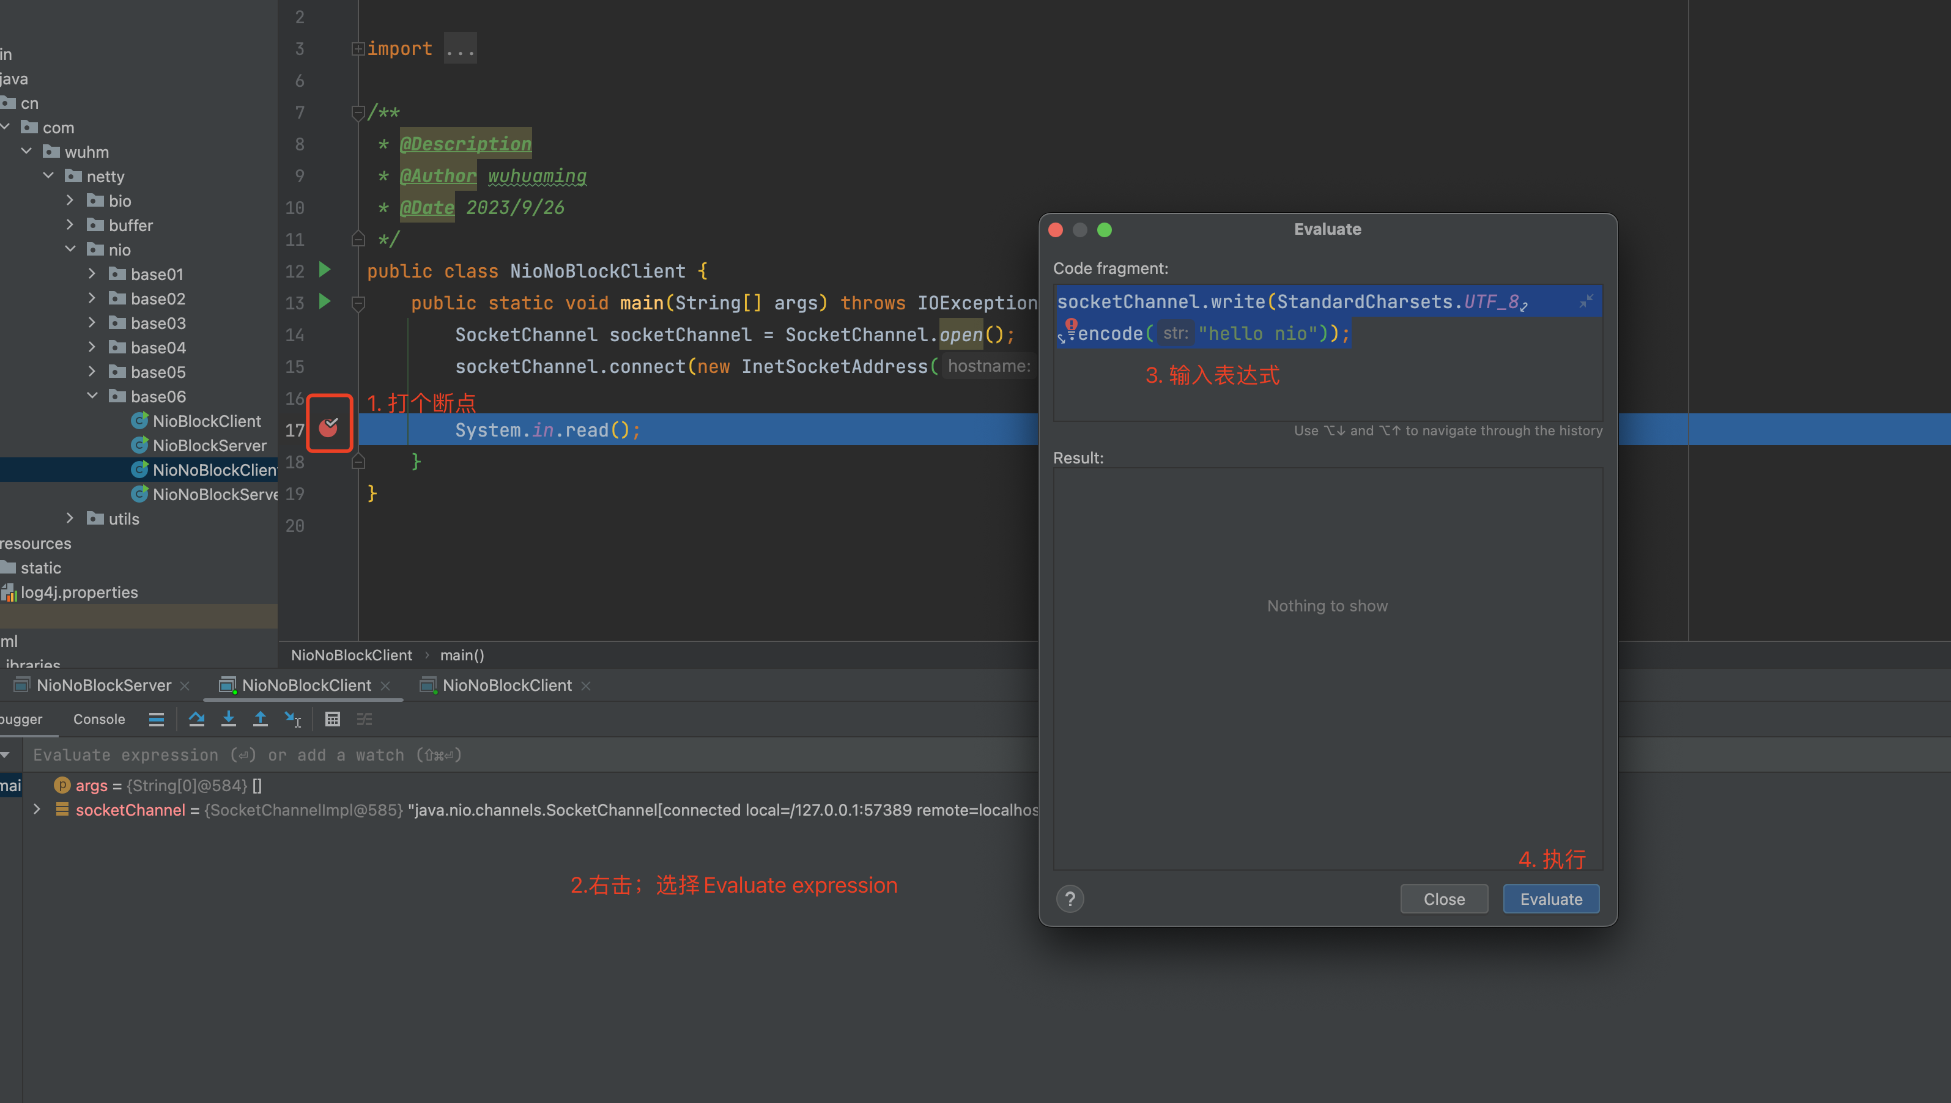Expand the socketChannel variable node
Screen dimensions: 1951x1103
[36, 810]
